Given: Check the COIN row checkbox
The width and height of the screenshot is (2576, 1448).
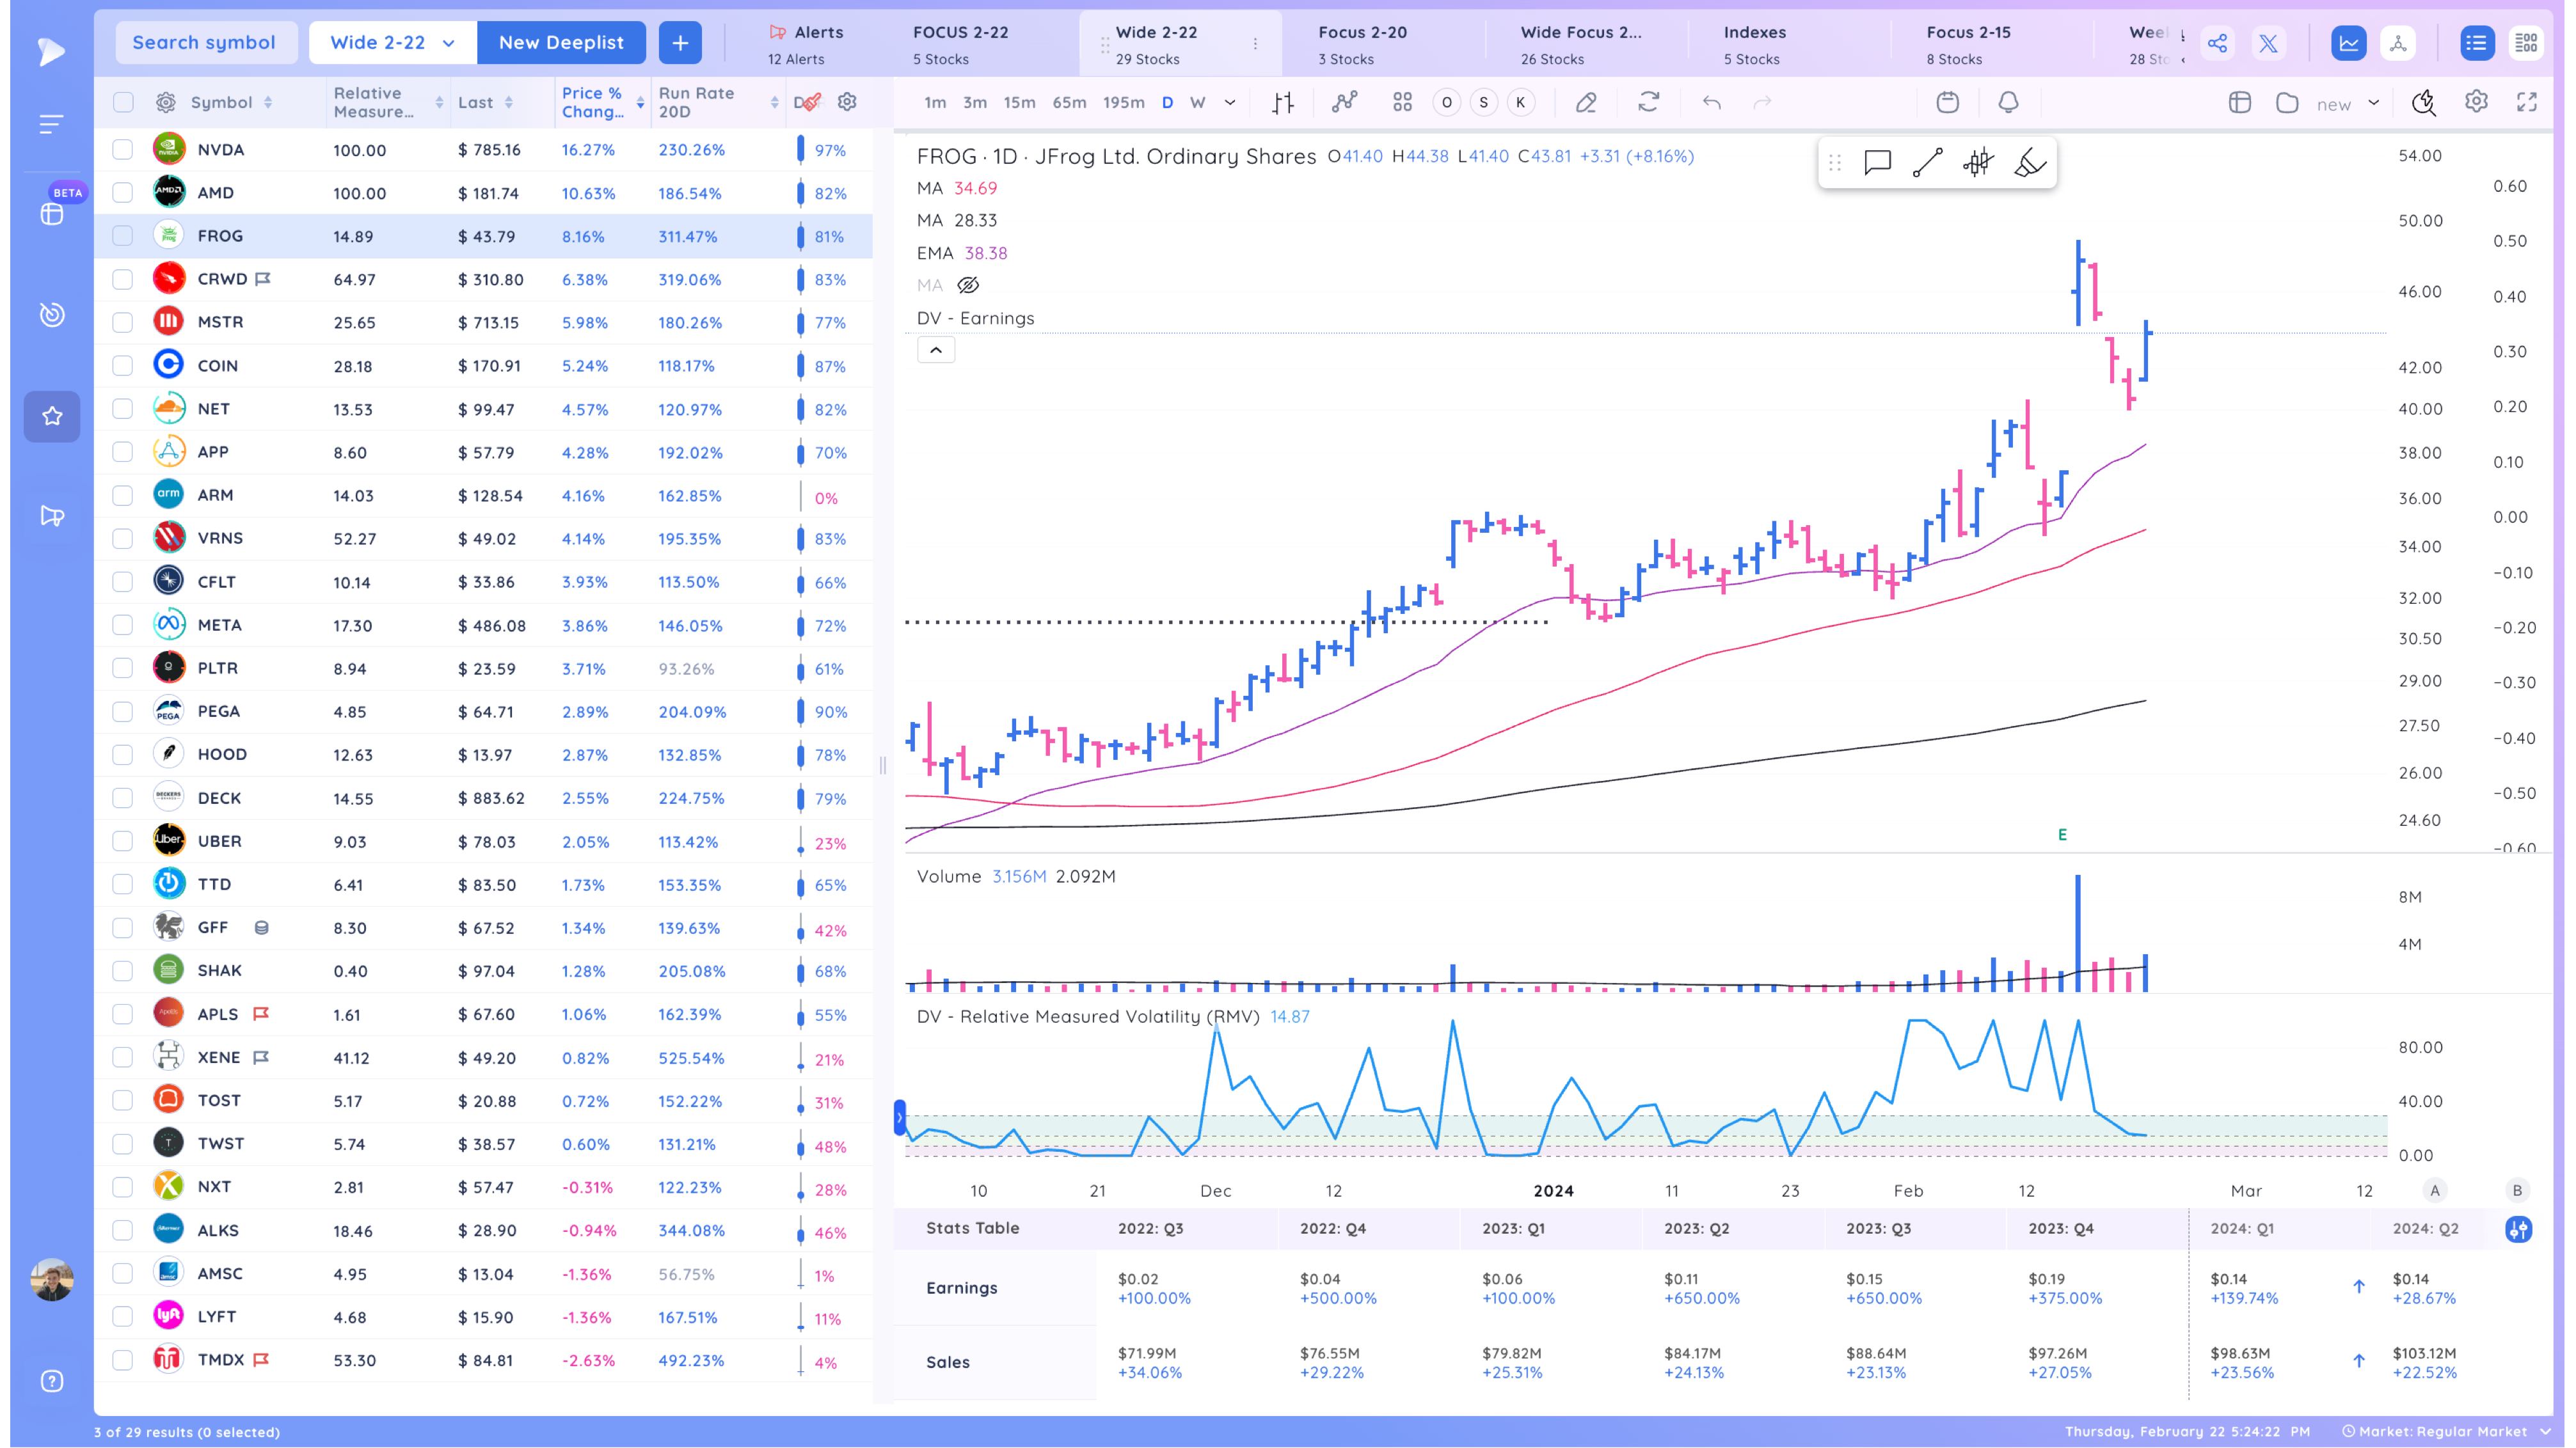Looking at the screenshot, I should click(x=122, y=366).
